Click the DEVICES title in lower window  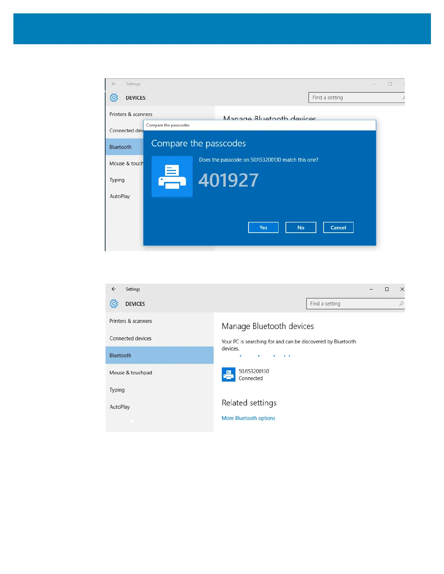pyautogui.click(x=135, y=304)
